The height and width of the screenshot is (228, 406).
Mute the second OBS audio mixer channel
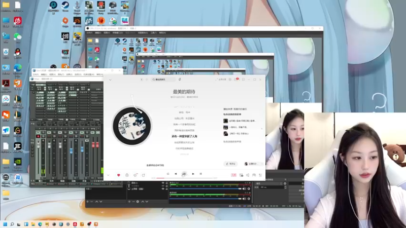(x=244, y=199)
